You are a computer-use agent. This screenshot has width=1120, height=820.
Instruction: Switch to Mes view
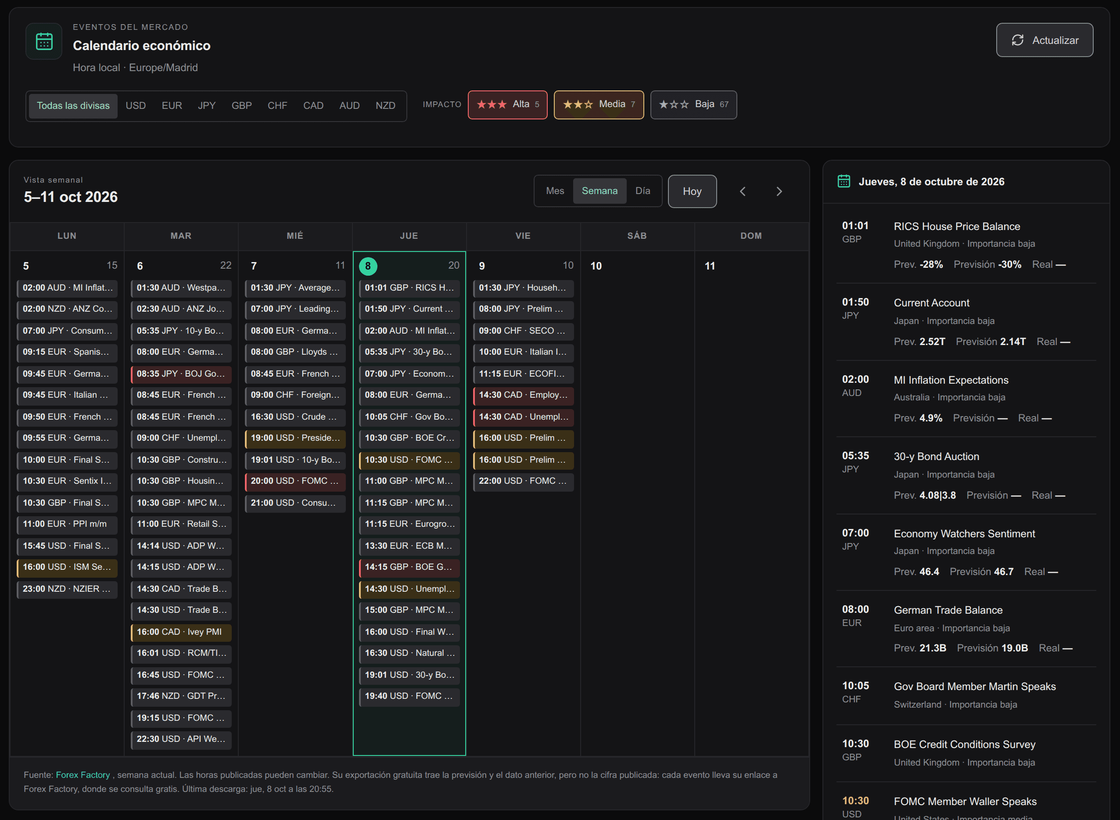click(555, 191)
